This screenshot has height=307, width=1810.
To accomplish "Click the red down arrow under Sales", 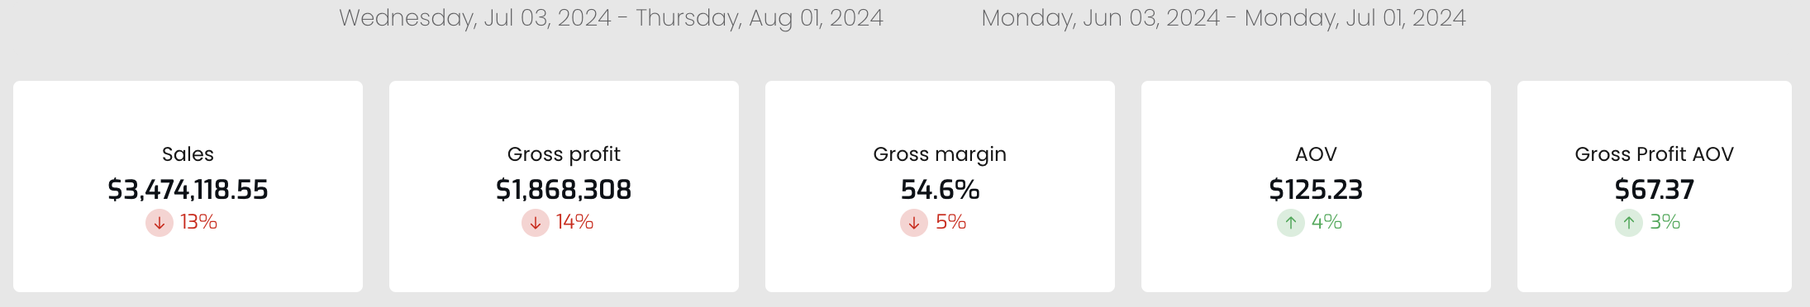I will pyautogui.click(x=160, y=223).
